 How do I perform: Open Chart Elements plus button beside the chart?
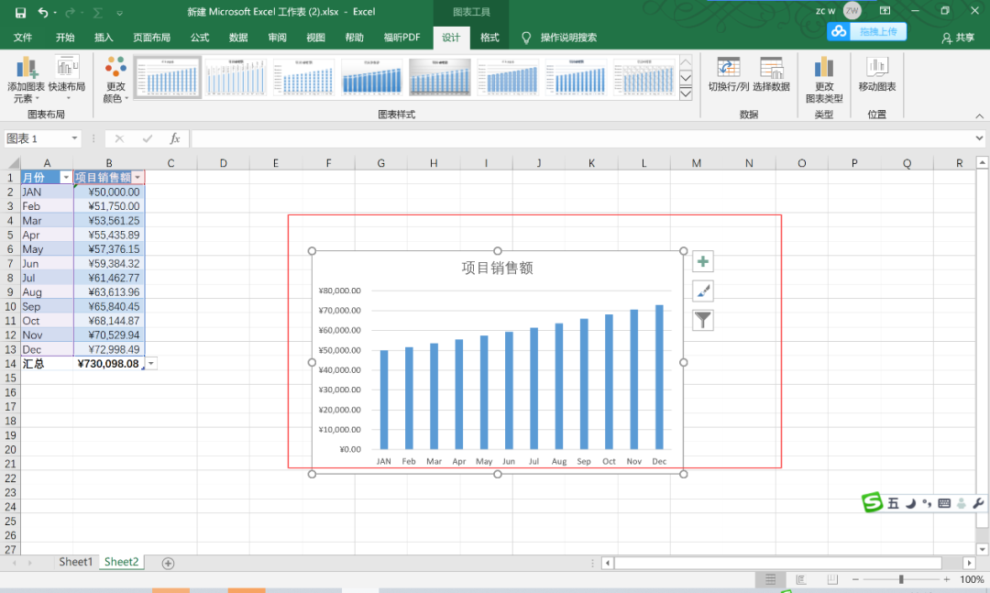click(x=702, y=261)
